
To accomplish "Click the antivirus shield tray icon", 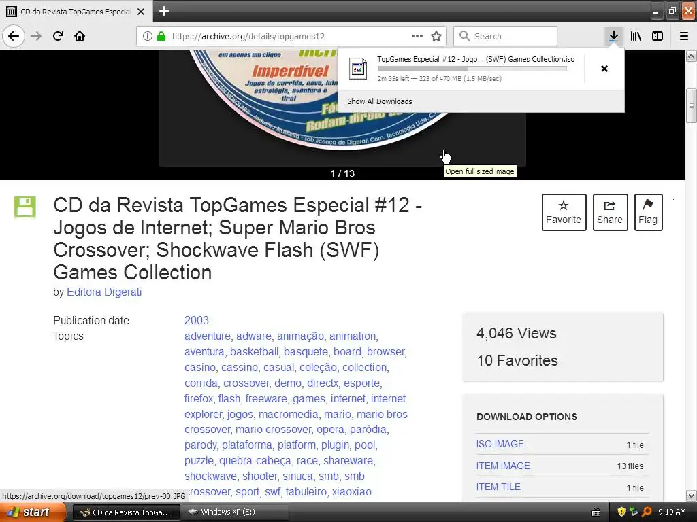I will tap(621, 512).
